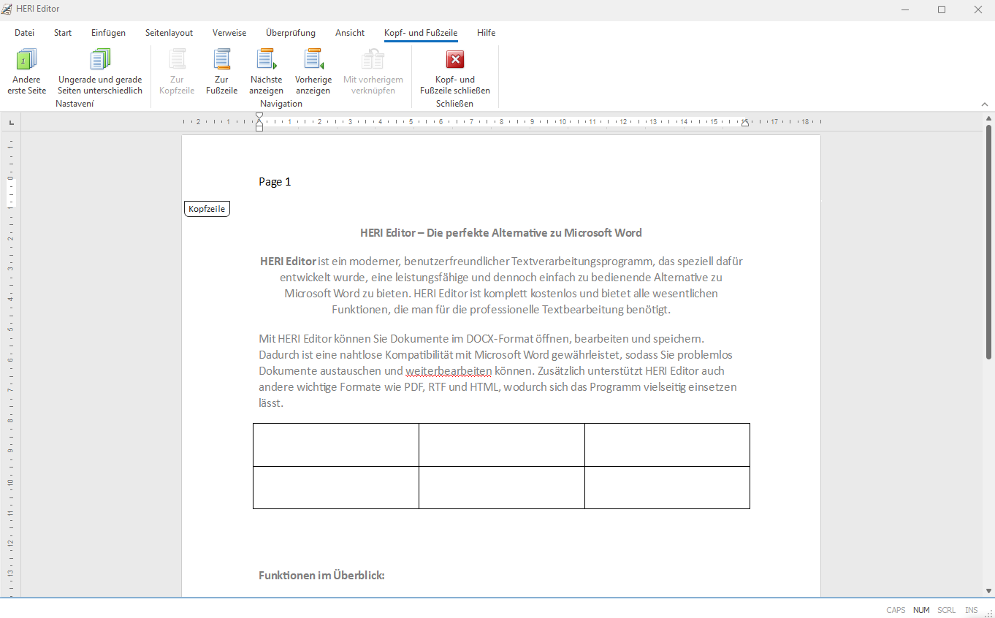Click the Navigation group label
The height and width of the screenshot is (618, 995).
(x=281, y=104)
